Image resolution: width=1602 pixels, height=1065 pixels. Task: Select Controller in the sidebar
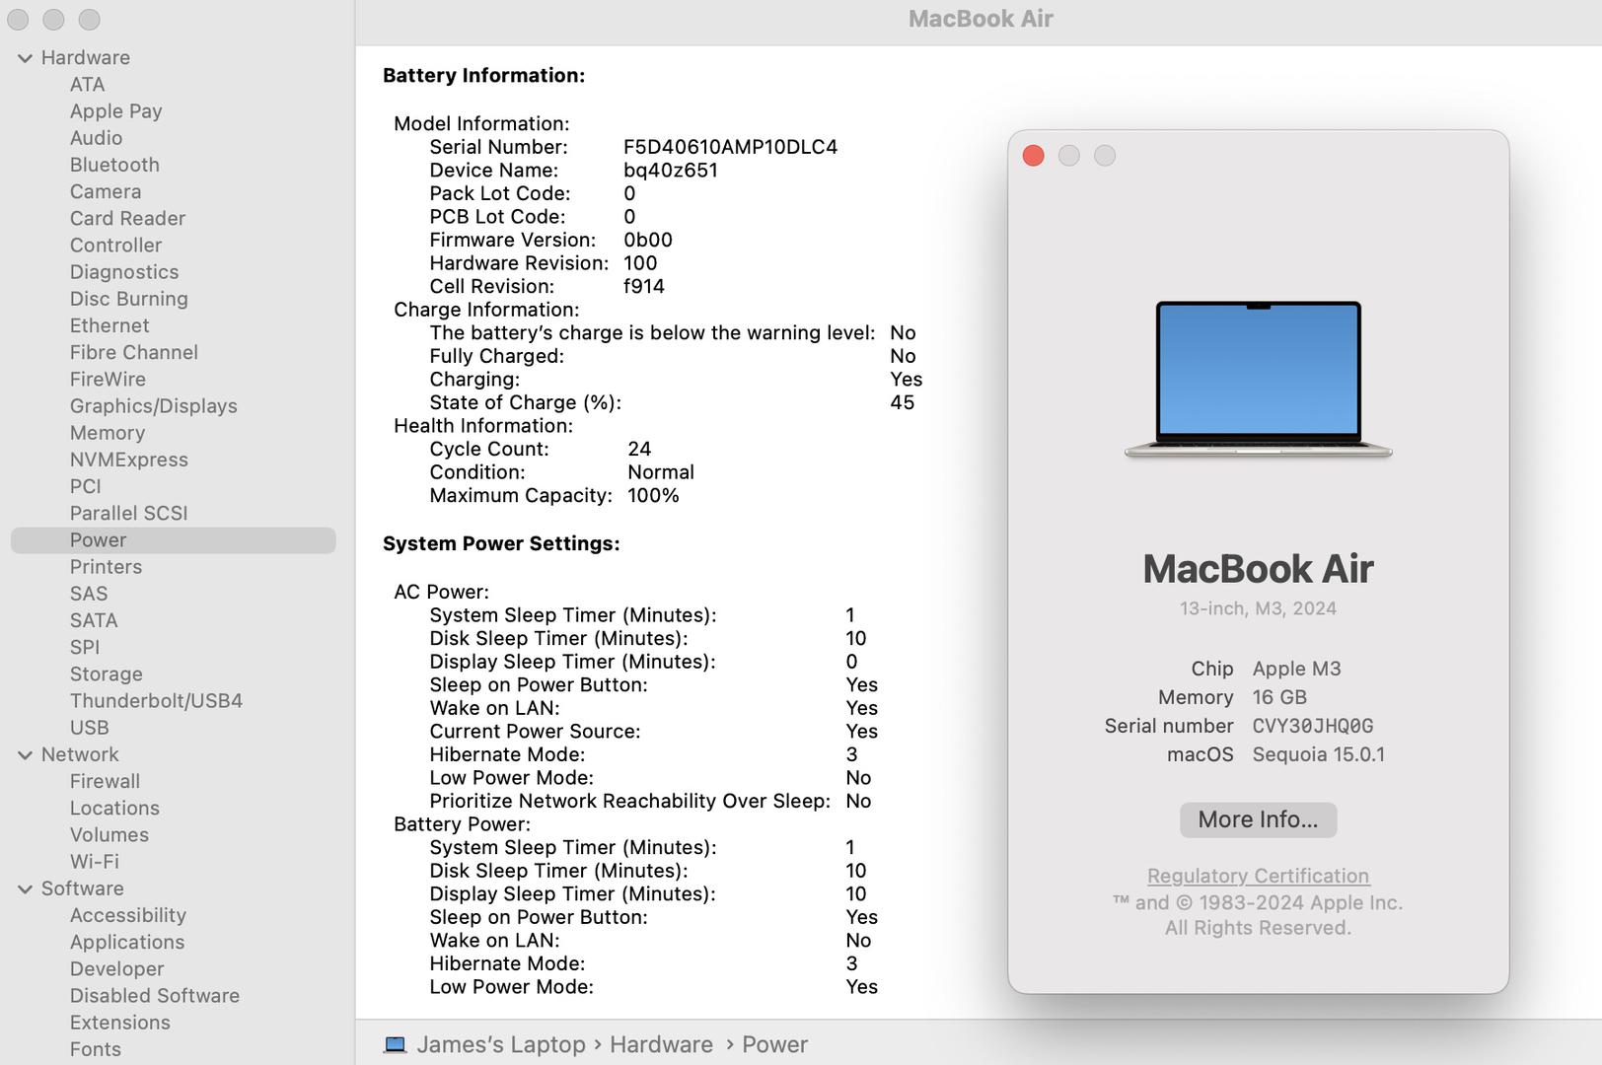coord(115,245)
